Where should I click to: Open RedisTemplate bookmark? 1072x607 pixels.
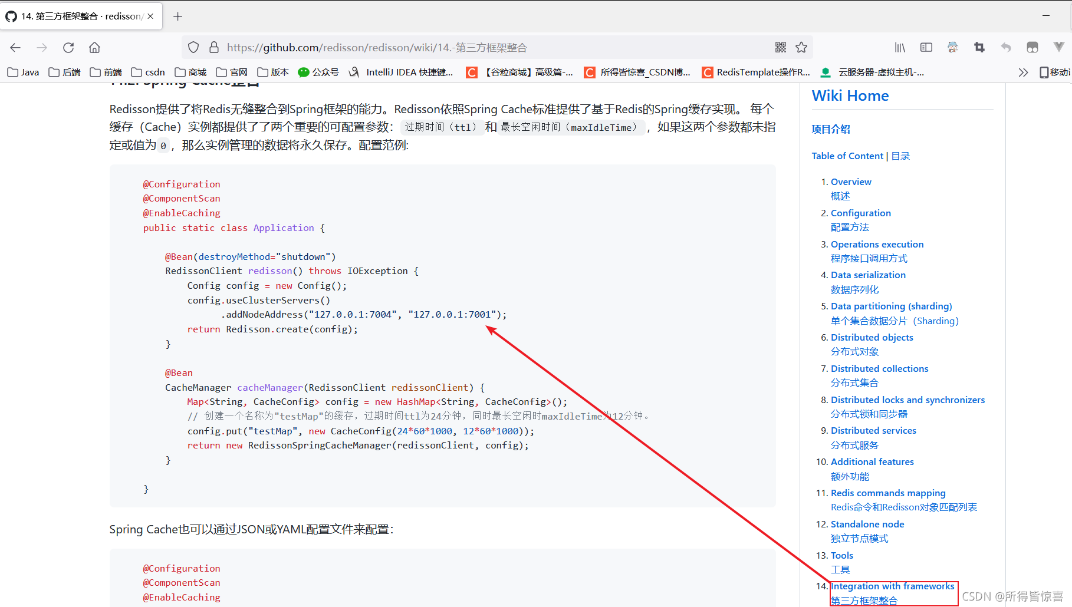pos(756,72)
